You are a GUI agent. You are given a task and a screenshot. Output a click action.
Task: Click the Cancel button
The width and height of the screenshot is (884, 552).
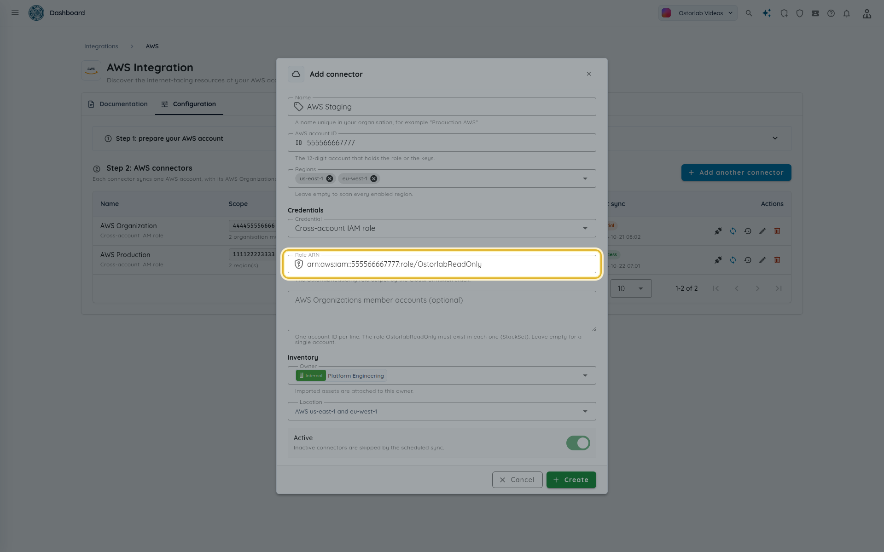coord(517,480)
